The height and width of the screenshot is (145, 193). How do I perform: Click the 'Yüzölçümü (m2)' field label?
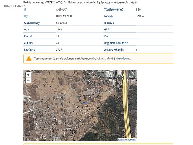coord(114,10)
